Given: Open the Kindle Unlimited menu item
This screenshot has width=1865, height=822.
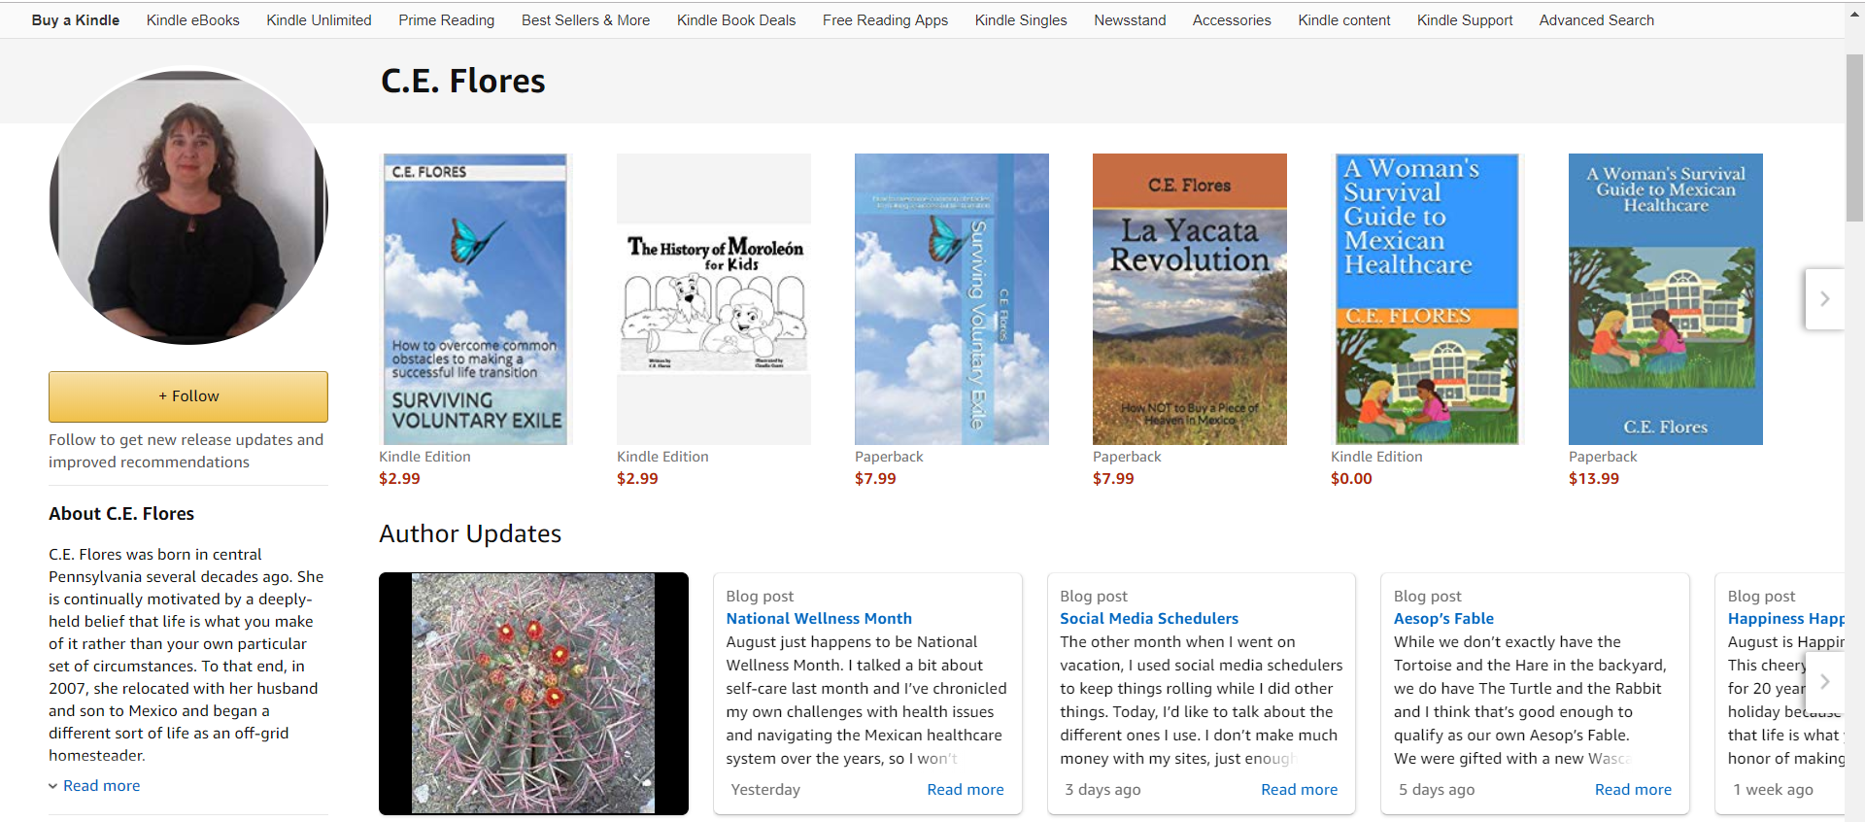Looking at the screenshot, I should (319, 19).
